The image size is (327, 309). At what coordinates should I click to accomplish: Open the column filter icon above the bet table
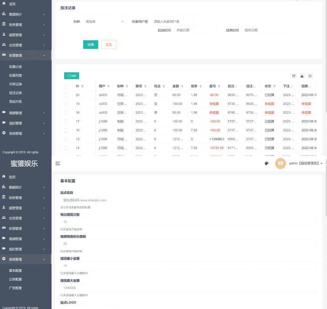[294, 76]
